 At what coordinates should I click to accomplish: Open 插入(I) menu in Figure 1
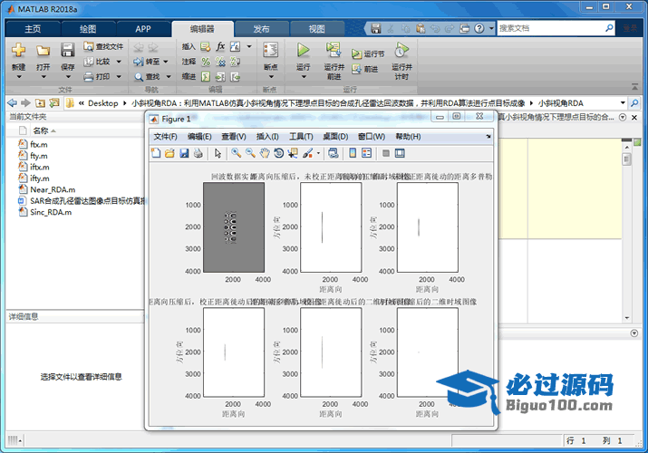click(267, 137)
